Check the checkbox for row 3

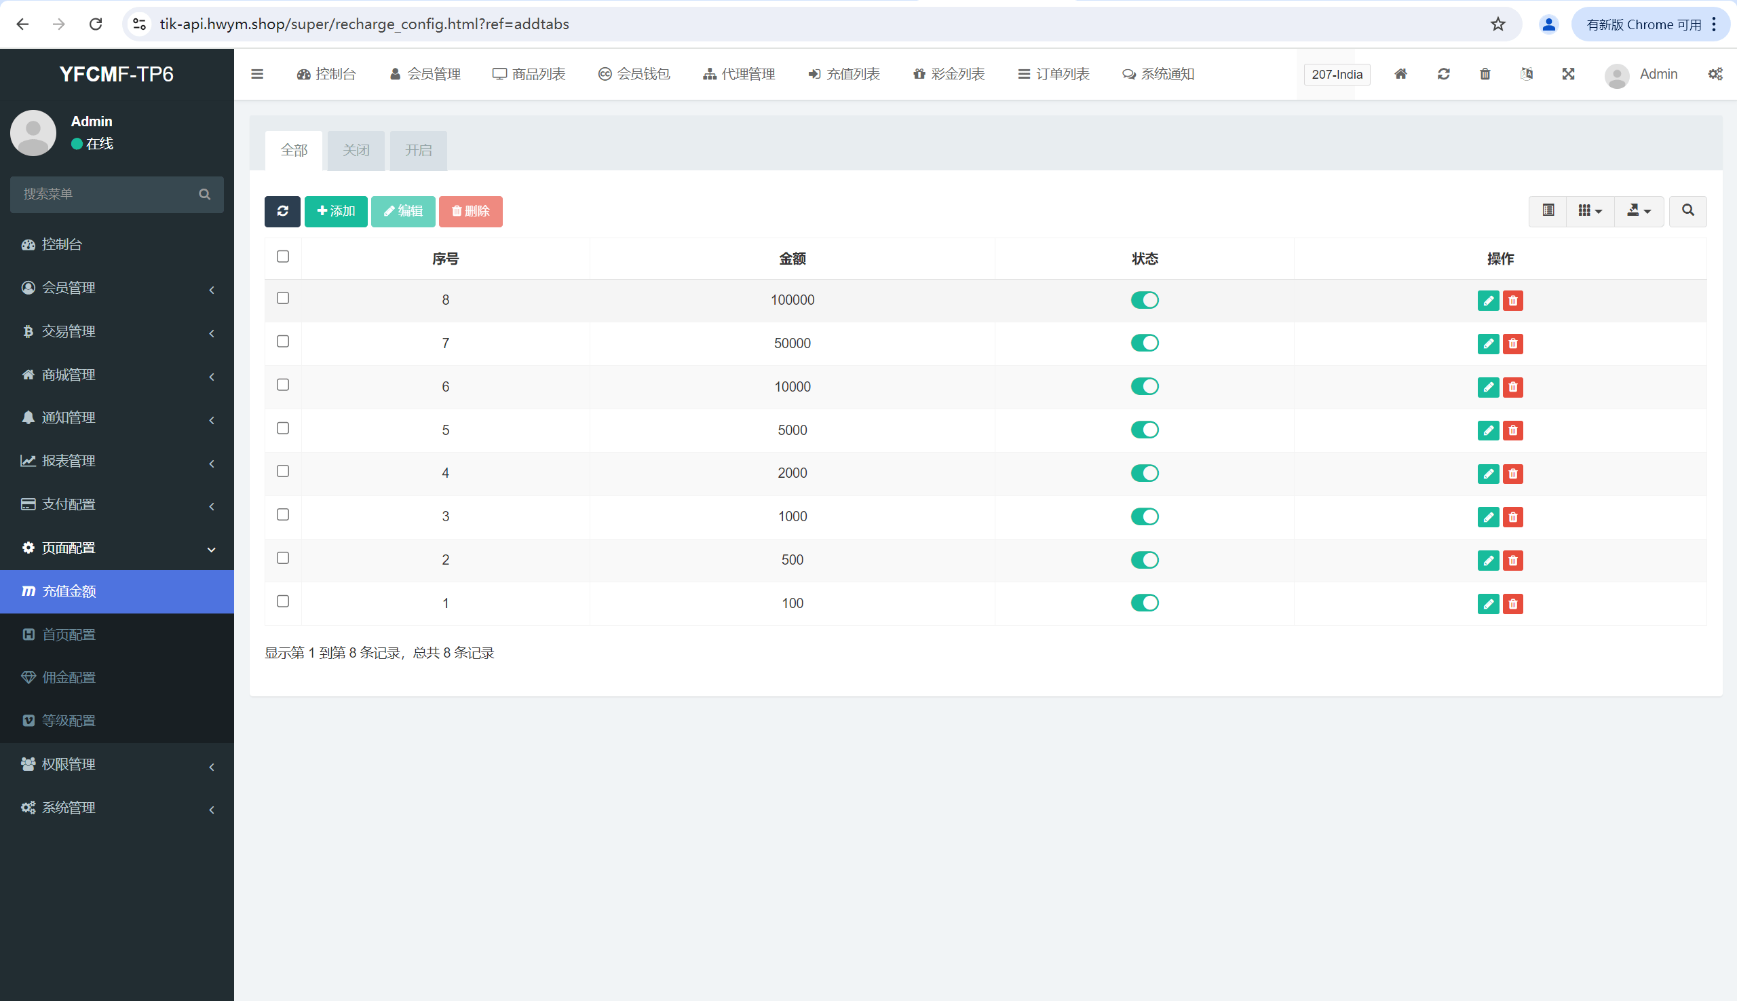282,515
